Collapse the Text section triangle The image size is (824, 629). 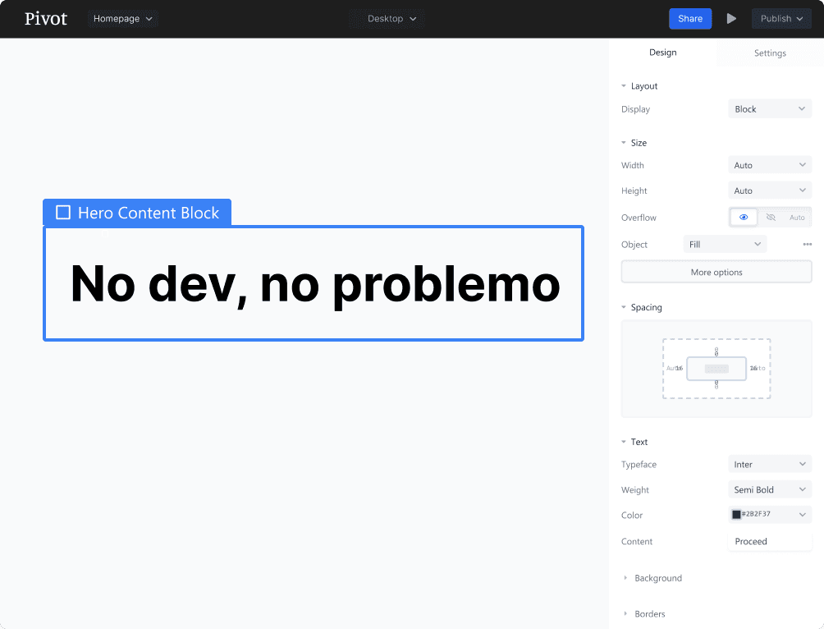coord(624,442)
